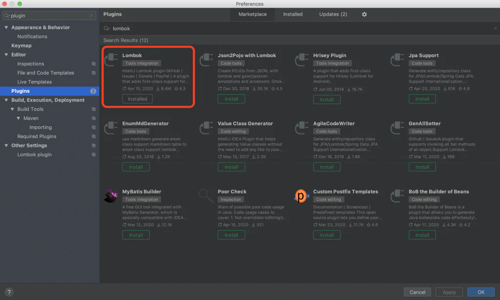Focus the marketplace search field with lombok
This screenshot has width=500, height=300.
pyautogui.click(x=300, y=28)
